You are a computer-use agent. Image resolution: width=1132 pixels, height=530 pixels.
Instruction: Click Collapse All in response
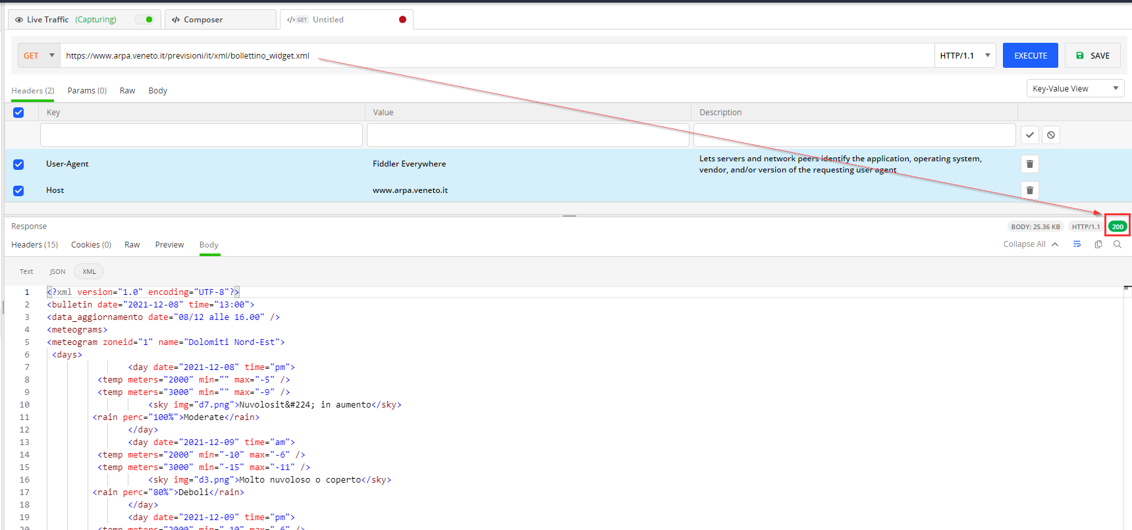(1031, 244)
